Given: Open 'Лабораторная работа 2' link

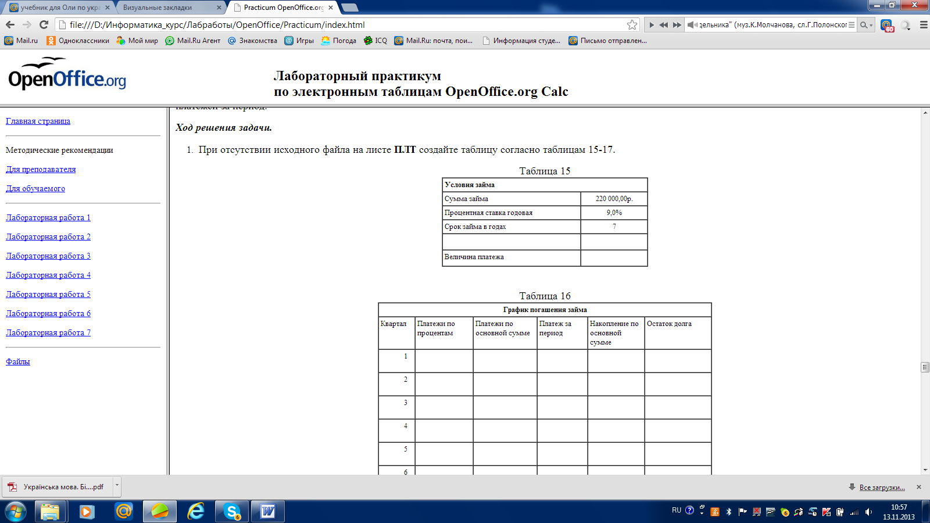Looking at the screenshot, I should (x=48, y=237).
